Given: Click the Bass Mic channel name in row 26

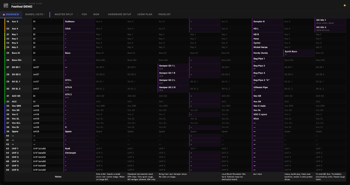Looking at the screenshot, I should pos(16,60).
